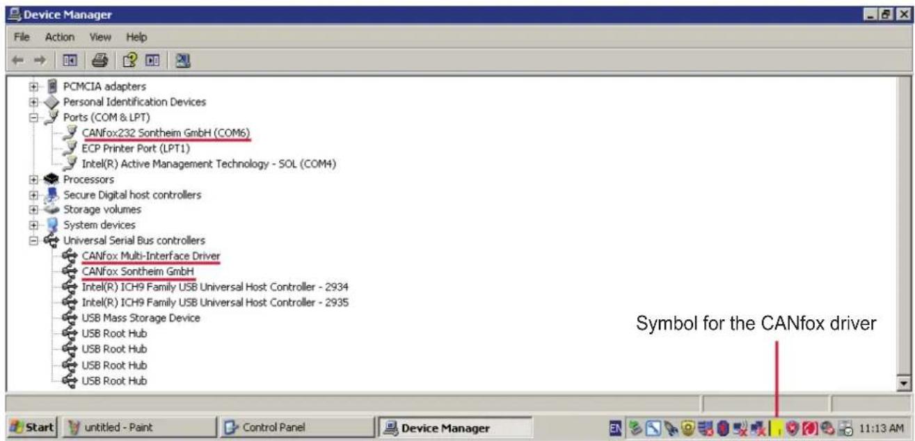Select the System devices category icon
The width and height of the screenshot is (915, 441).
click(x=51, y=225)
